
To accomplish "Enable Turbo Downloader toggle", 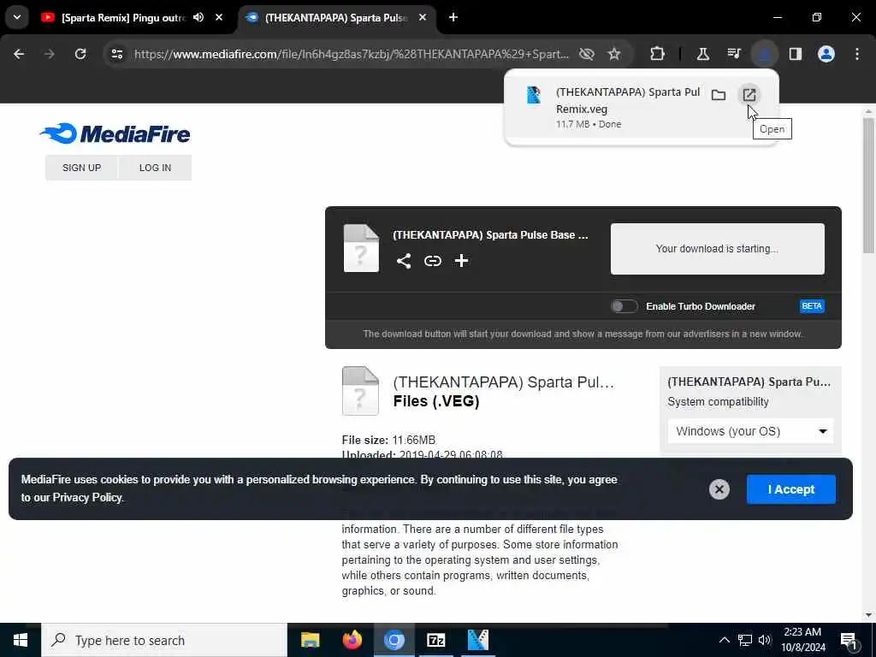I will point(624,306).
